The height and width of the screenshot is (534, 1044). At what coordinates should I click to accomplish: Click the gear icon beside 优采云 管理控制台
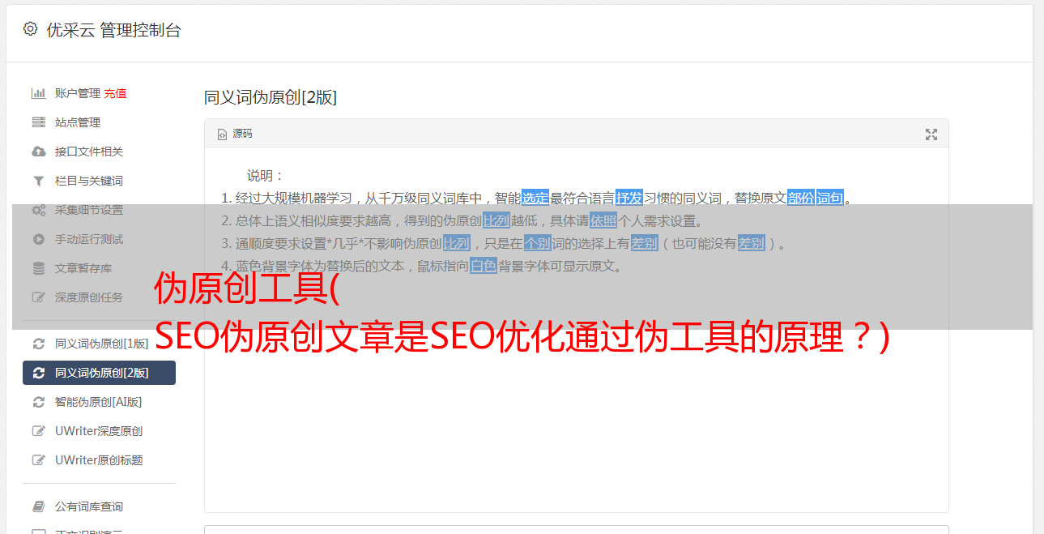tap(30, 29)
